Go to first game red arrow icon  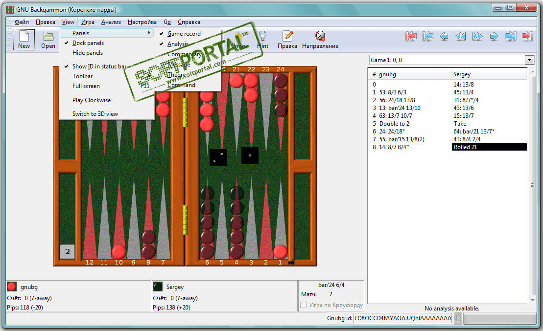(411, 36)
